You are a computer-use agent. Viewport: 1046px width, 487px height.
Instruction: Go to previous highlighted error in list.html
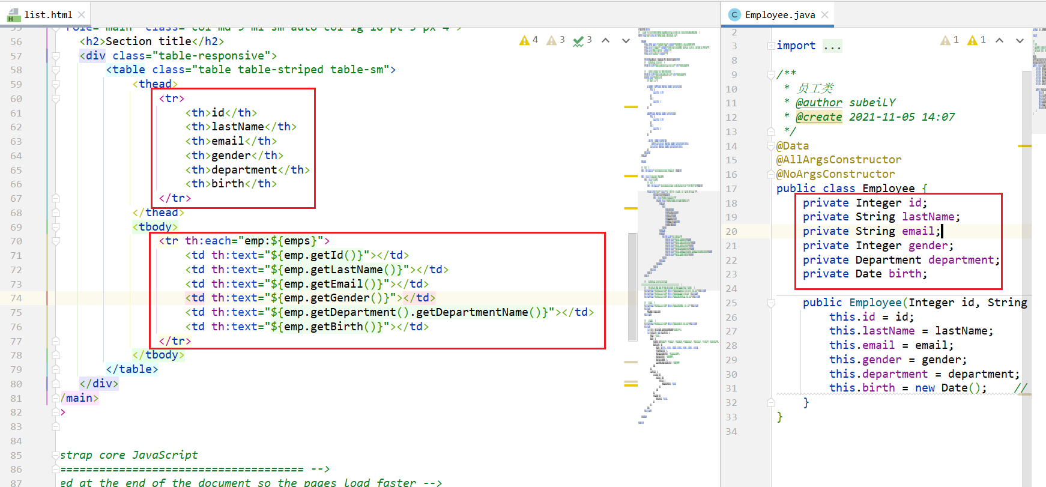pos(606,40)
